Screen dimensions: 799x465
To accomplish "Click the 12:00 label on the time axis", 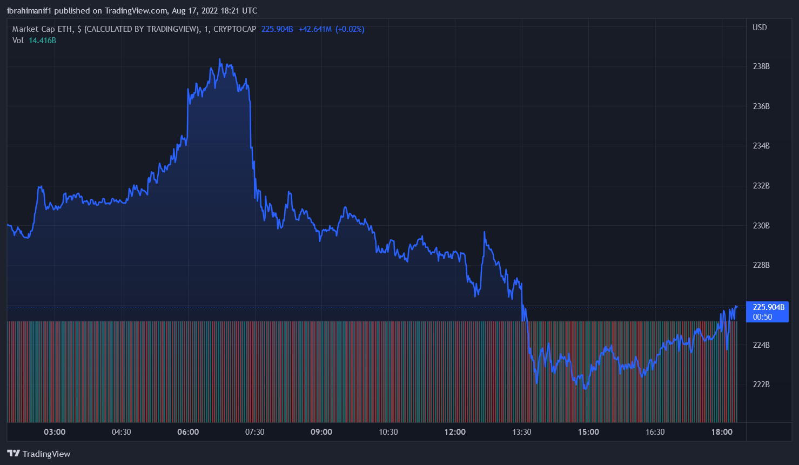I will pos(455,432).
